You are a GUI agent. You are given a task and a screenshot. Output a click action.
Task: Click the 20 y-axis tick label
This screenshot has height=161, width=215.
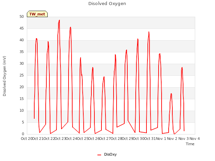tap(21, 87)
